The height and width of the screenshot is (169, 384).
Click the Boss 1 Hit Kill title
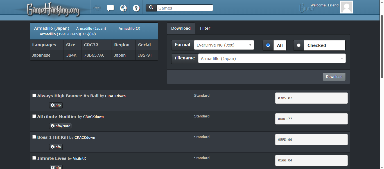(53, 137)
